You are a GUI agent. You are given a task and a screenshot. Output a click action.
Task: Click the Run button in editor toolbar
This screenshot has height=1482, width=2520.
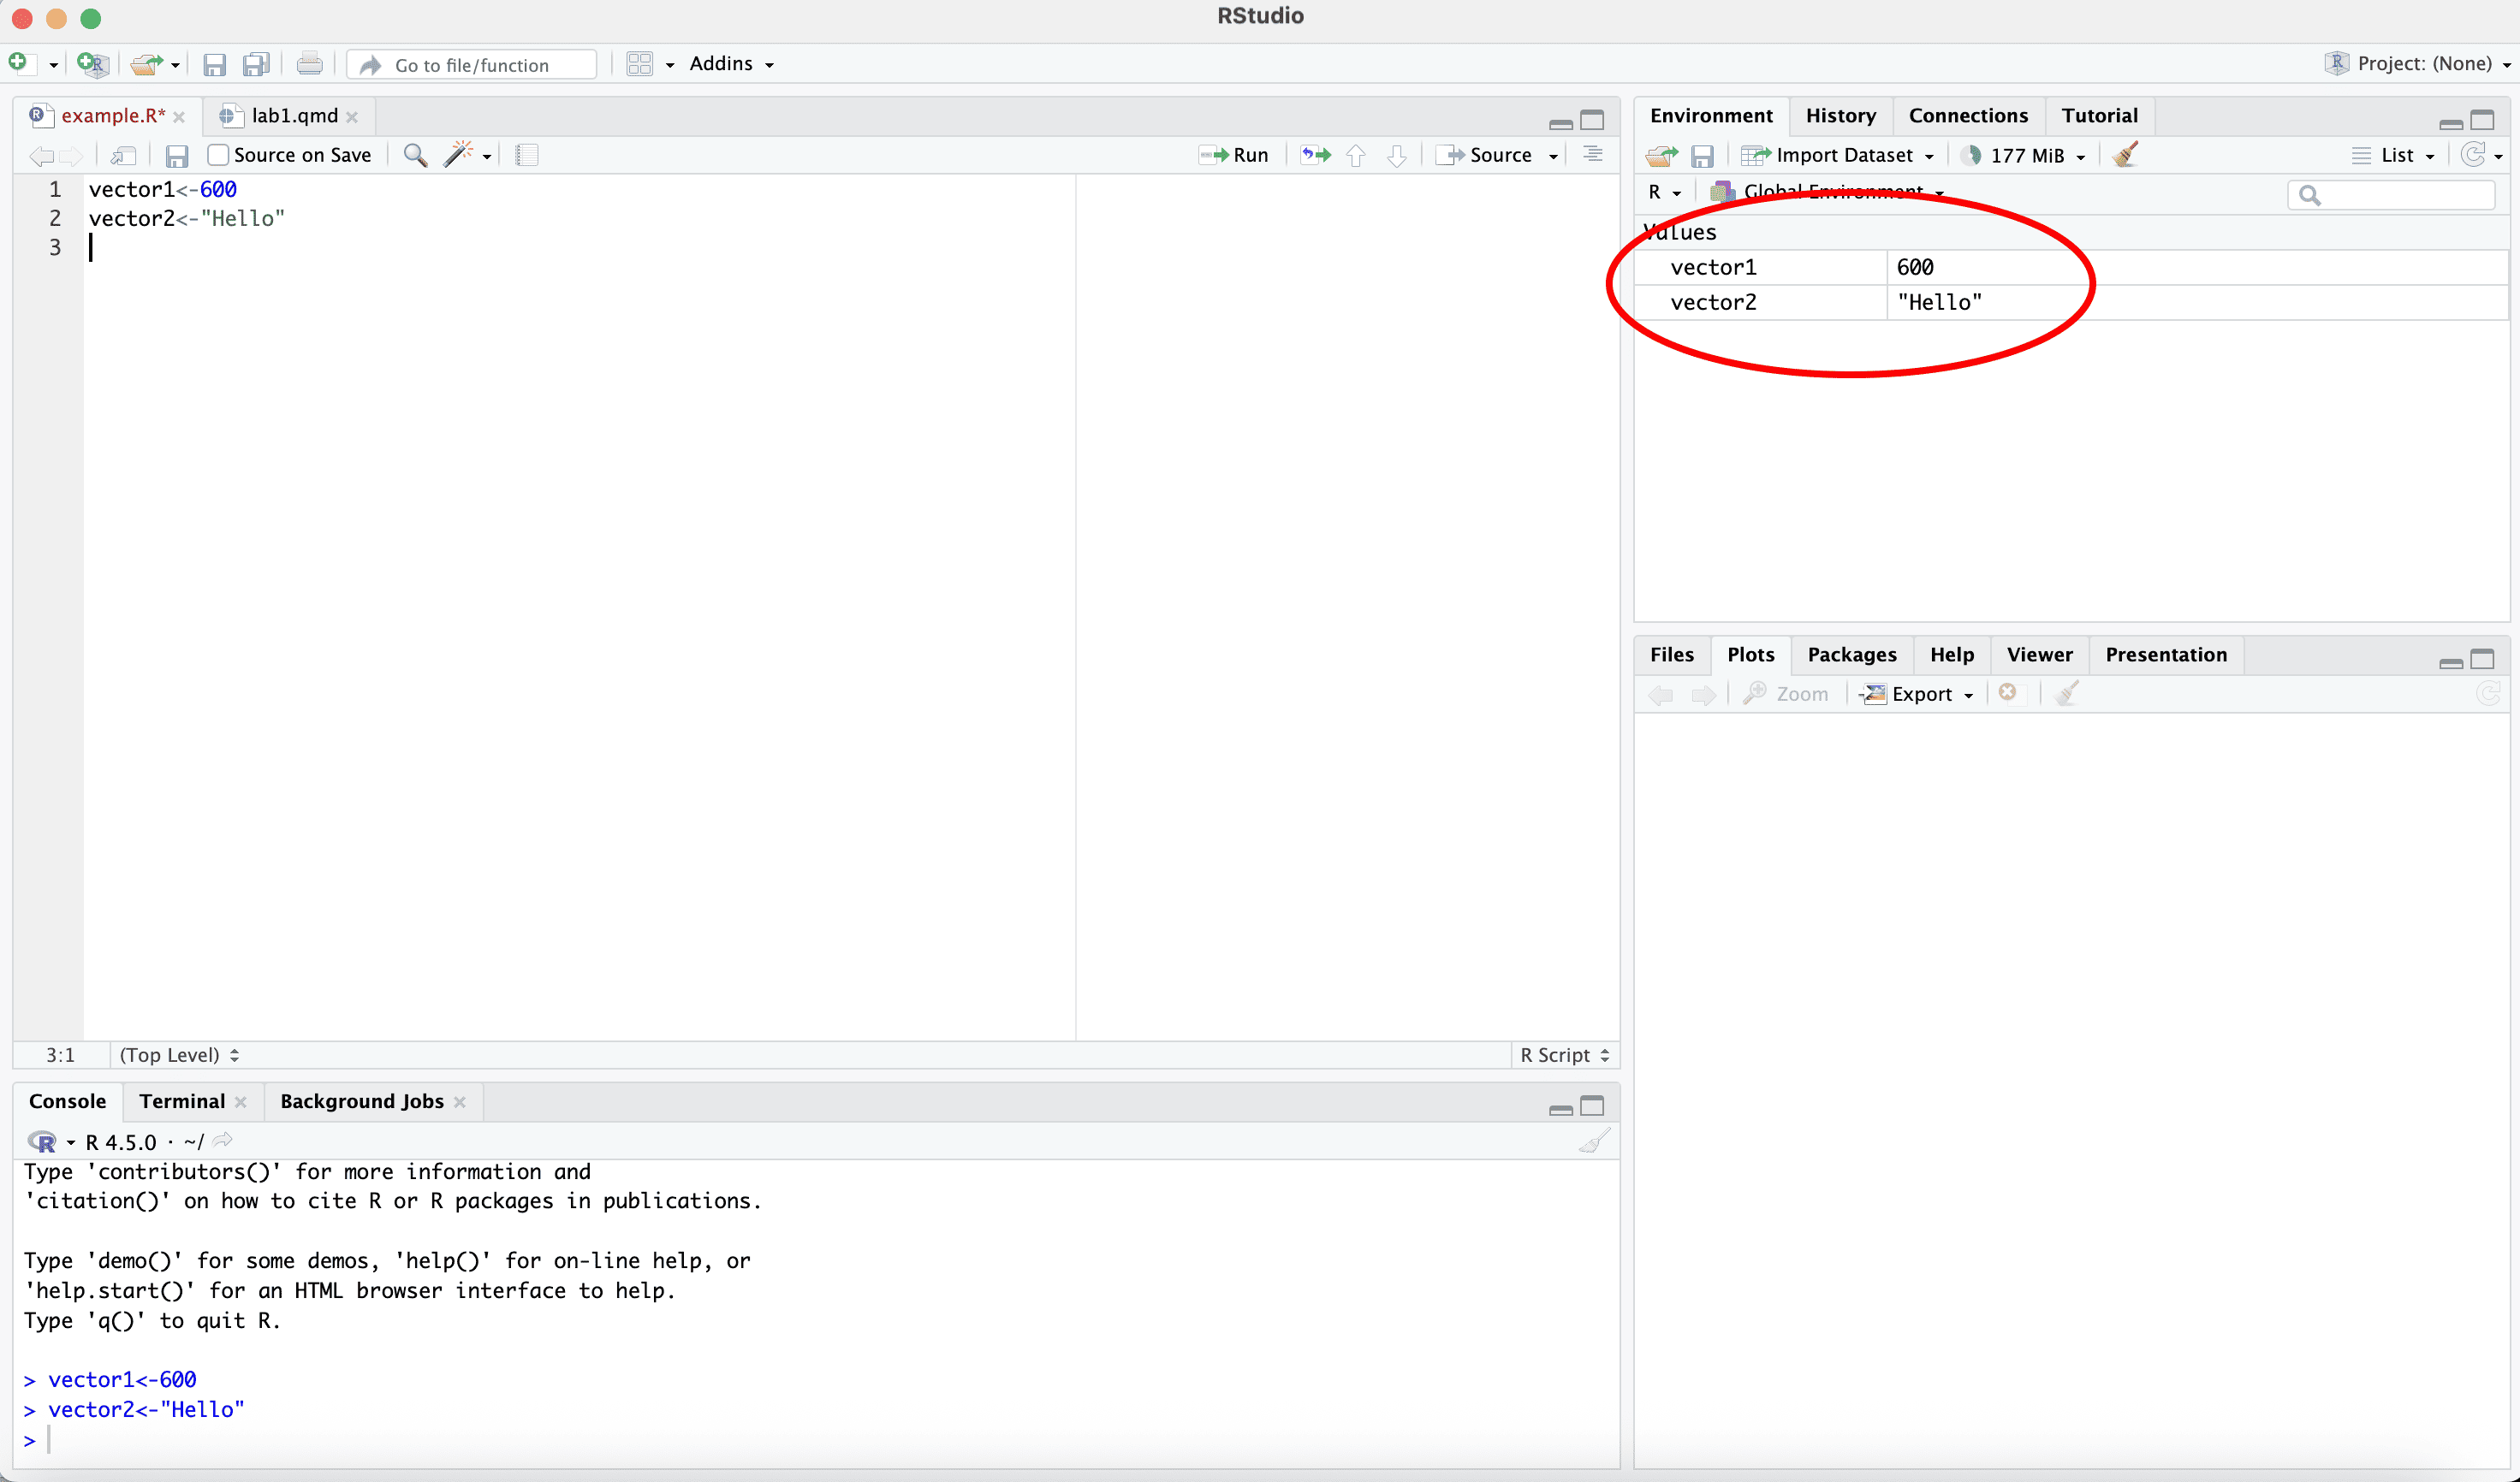point(1234,155)
